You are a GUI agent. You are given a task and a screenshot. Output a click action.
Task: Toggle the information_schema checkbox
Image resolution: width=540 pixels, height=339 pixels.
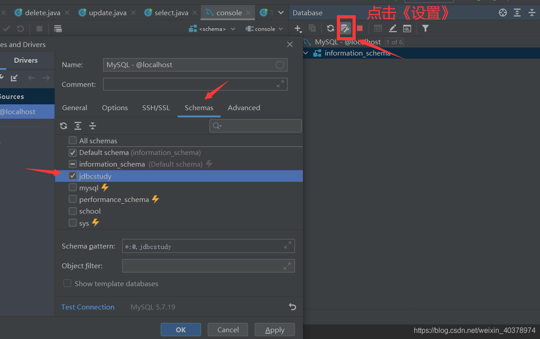tap(72, 164)
